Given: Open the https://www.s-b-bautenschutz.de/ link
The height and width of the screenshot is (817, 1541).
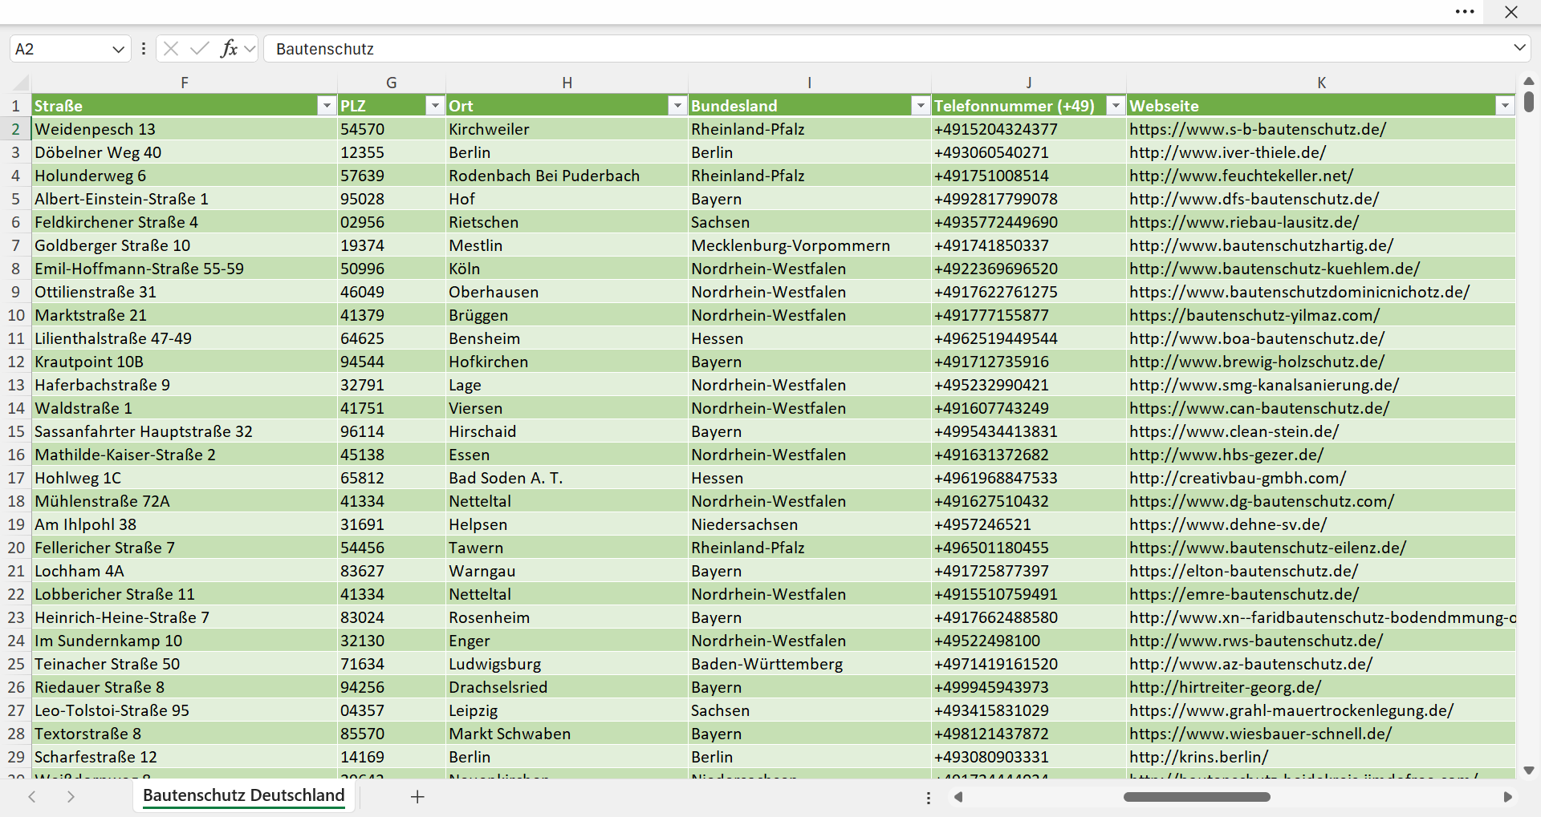Looking at the screenshot, I should point(1258,129).
